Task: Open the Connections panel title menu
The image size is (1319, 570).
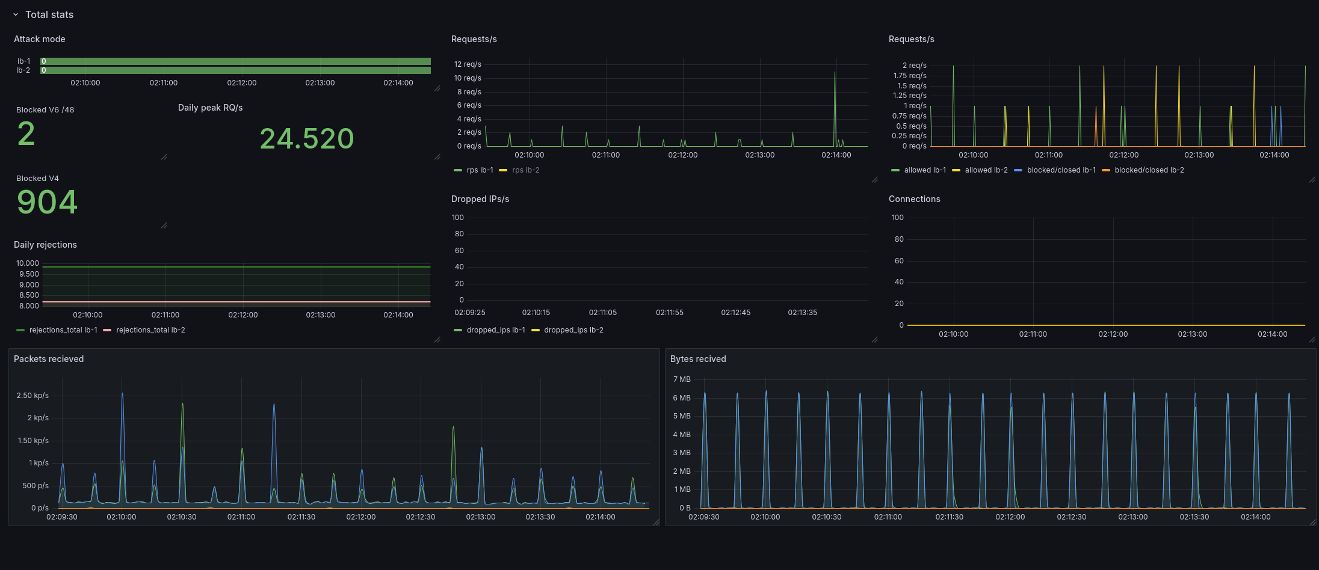Action: 914,199
